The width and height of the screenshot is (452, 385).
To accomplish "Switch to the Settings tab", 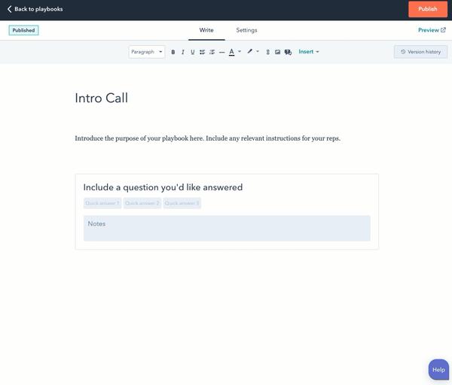I will point(246,30).
